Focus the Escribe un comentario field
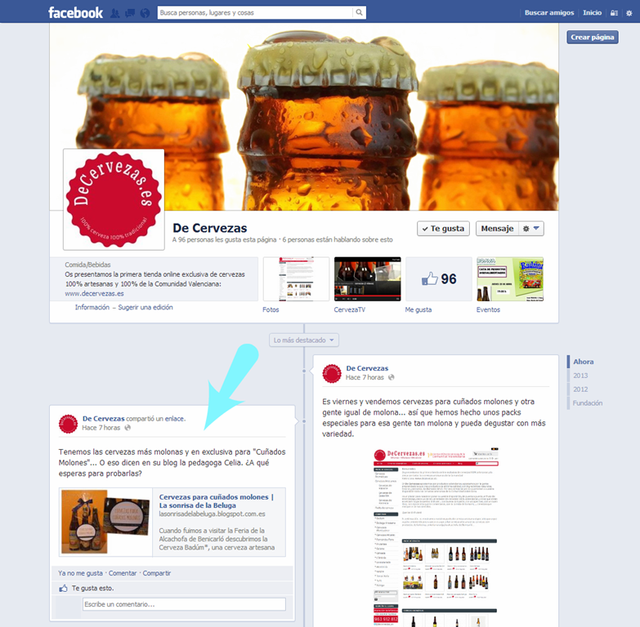The height and width of the screenshot is (627, 640). [x=184, y=604]
